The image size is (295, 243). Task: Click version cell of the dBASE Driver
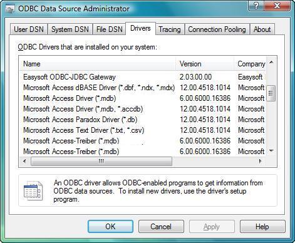coord(205,88)
